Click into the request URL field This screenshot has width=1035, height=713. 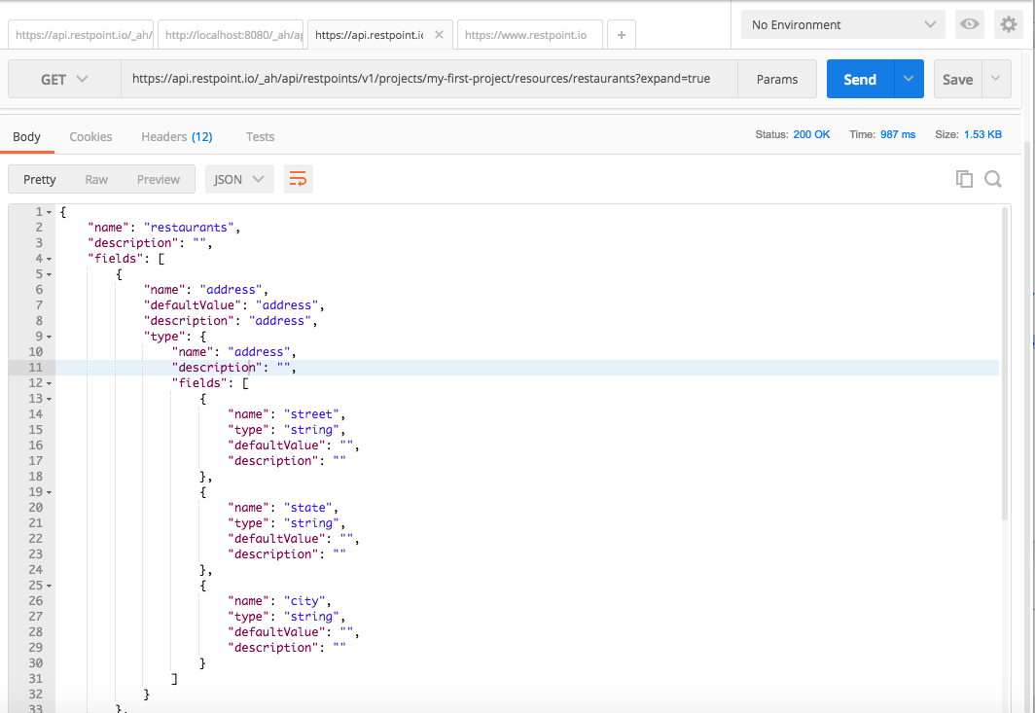(429, 79)
